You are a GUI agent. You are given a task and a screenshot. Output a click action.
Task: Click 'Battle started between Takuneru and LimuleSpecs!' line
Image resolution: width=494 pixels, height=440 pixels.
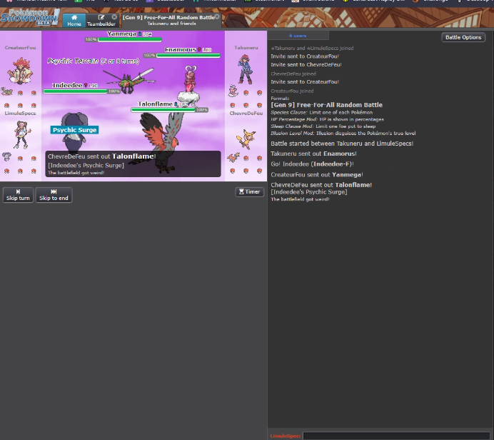click(342, 144)
